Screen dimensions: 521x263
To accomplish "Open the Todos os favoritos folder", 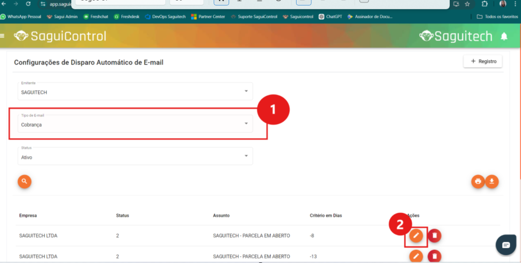I will coord(497,16).
